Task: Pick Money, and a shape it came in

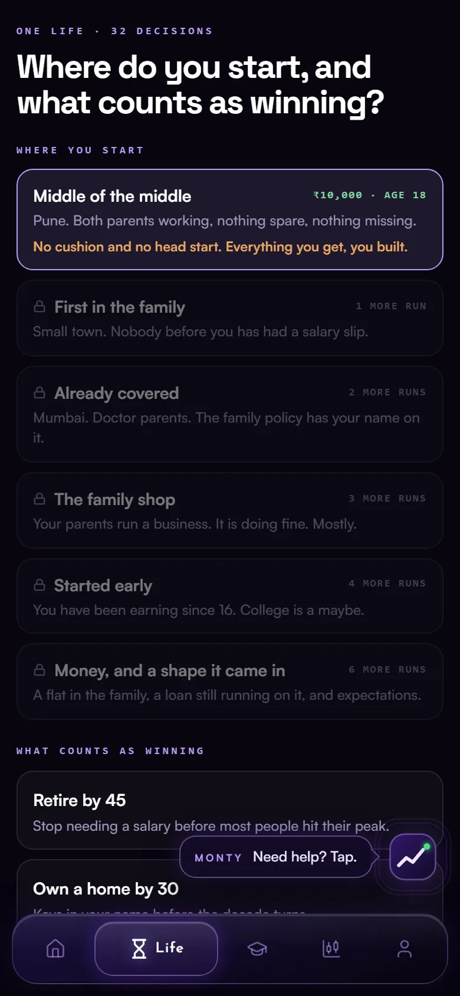Action: click(x=230, y=682)
